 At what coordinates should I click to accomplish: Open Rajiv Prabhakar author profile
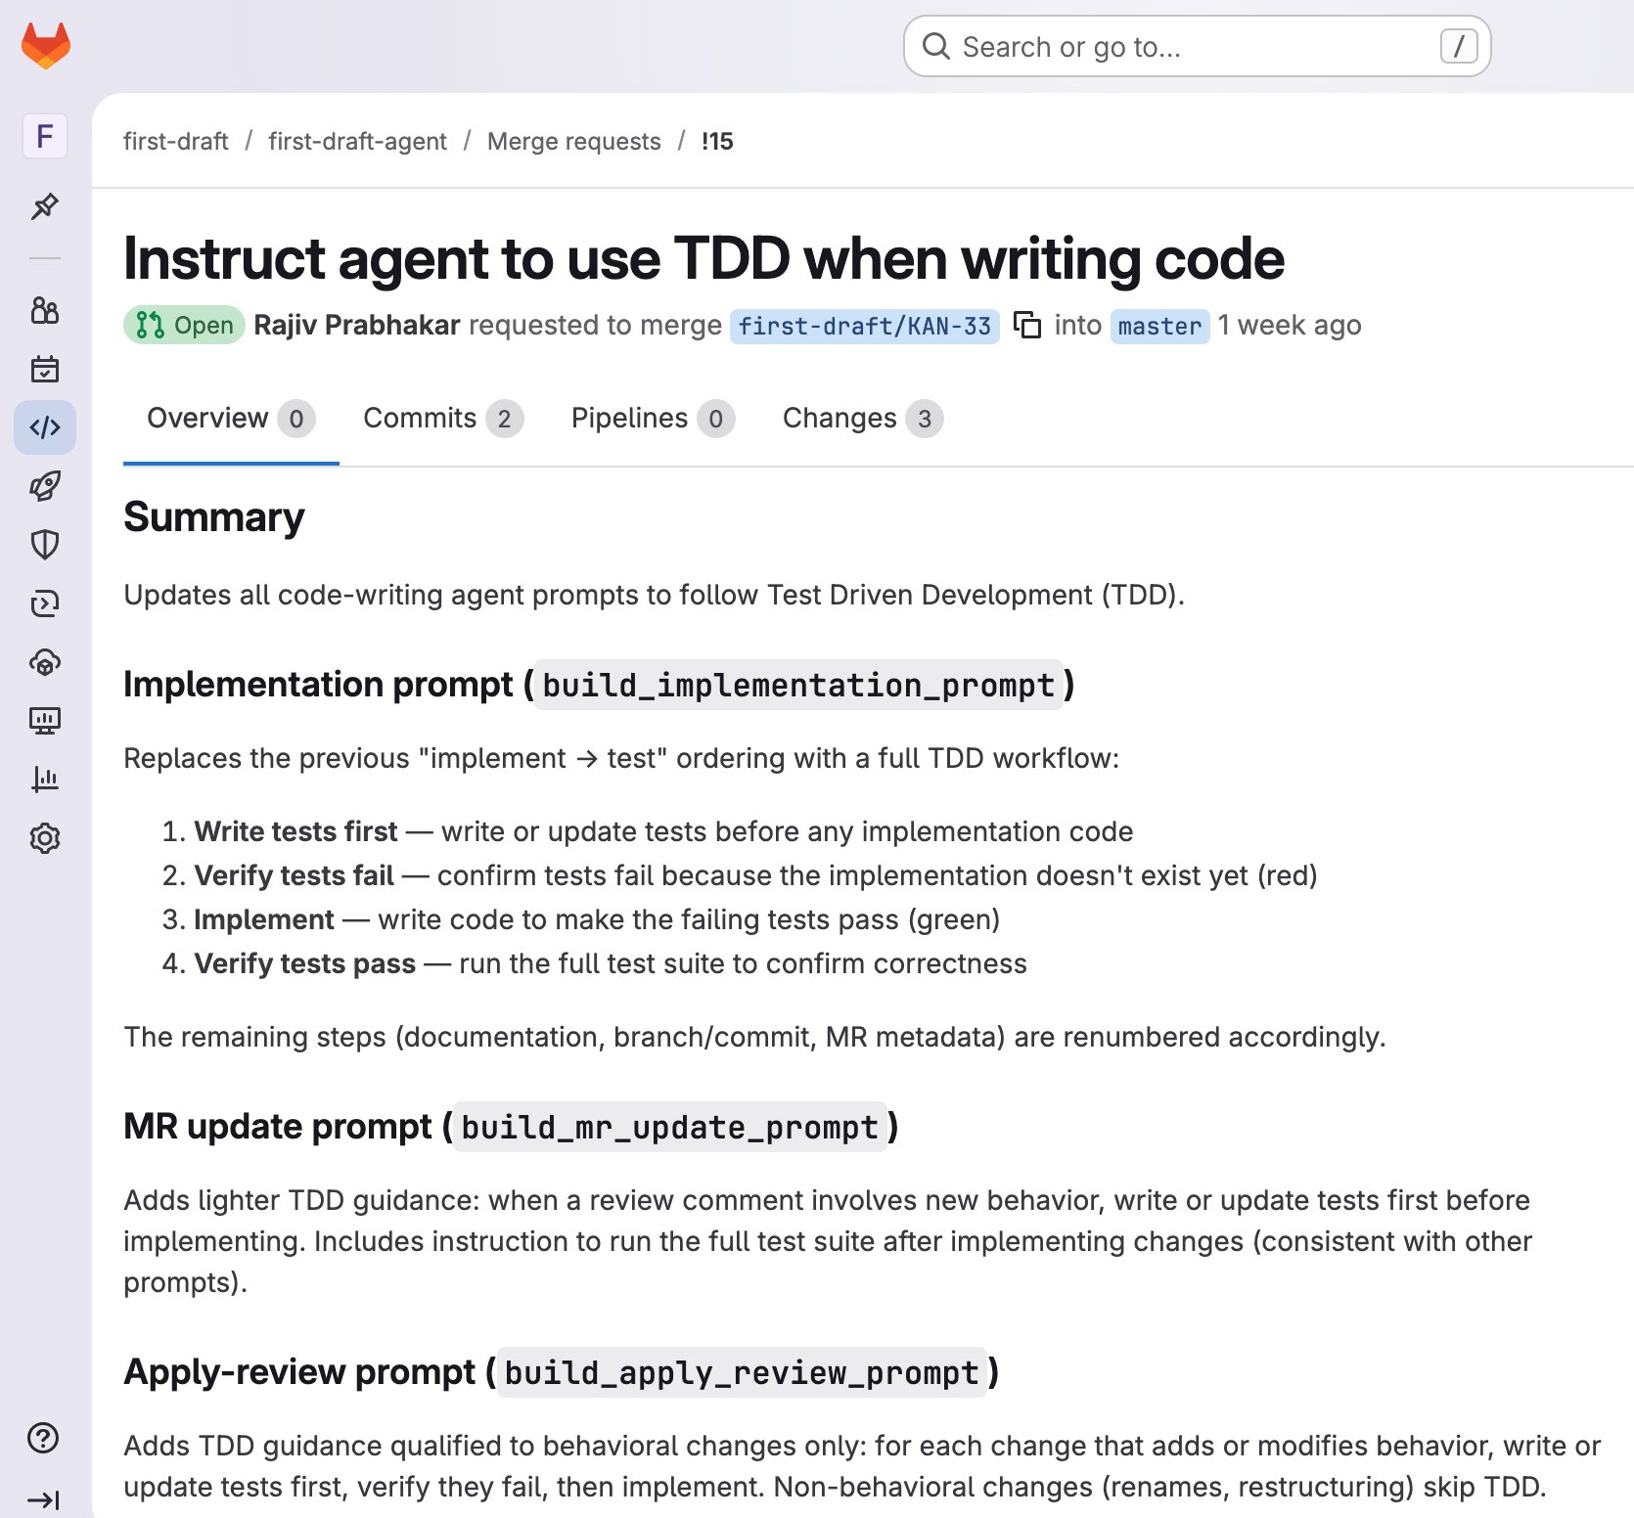click(357, 325)
